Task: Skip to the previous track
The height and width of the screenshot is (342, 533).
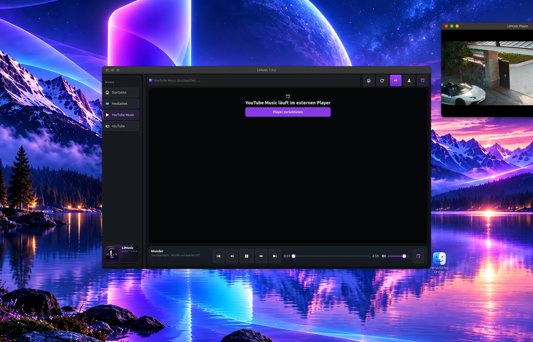Action: [x=219, y=256]
